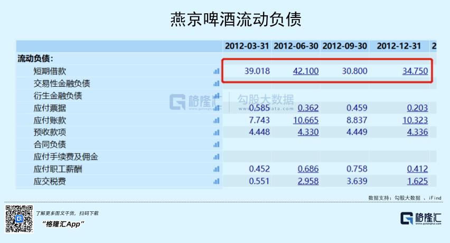Open the 4.336 预收款项 value link

tap(417, 132)
